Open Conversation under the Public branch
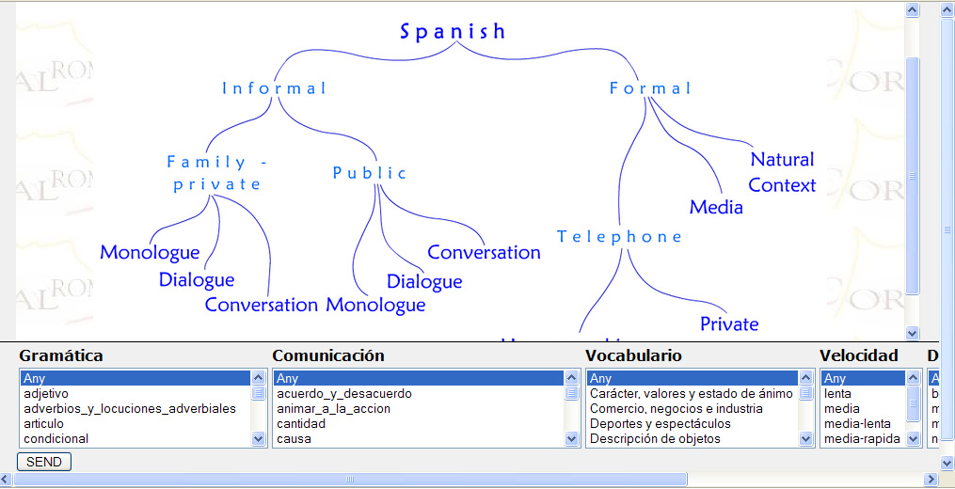The image size is (955, 489). [x=484, y=252]
